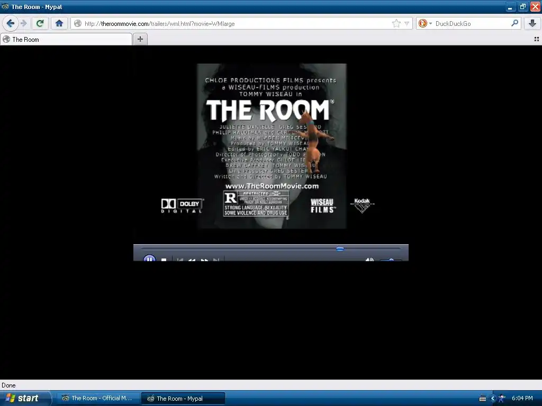
Task: Click 'The Room - Mypal' taskbar button
Action: coord(183,399)
